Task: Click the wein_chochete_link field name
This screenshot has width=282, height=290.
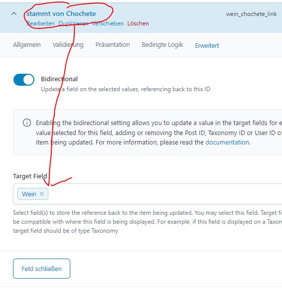Action: [x=251, y=14]
